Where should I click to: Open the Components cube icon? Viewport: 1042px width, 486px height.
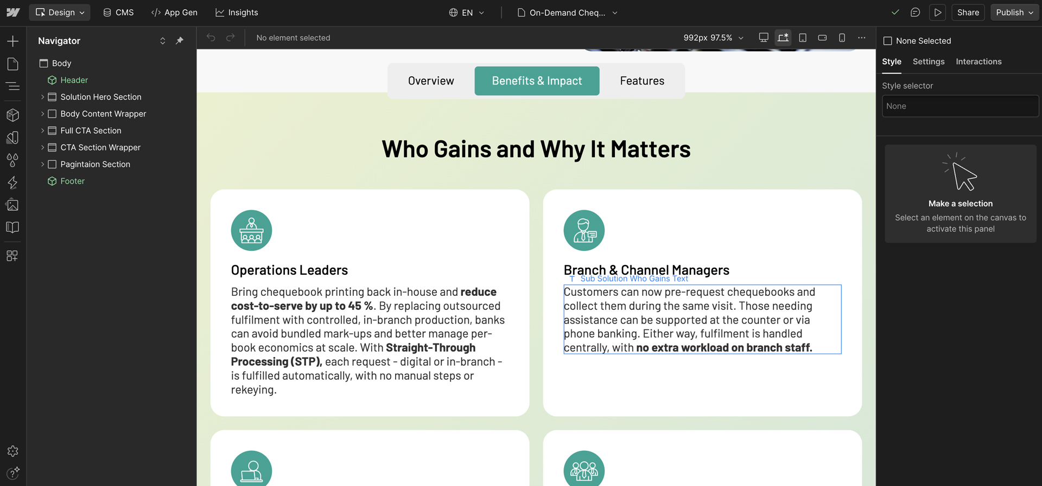(12, 115)
